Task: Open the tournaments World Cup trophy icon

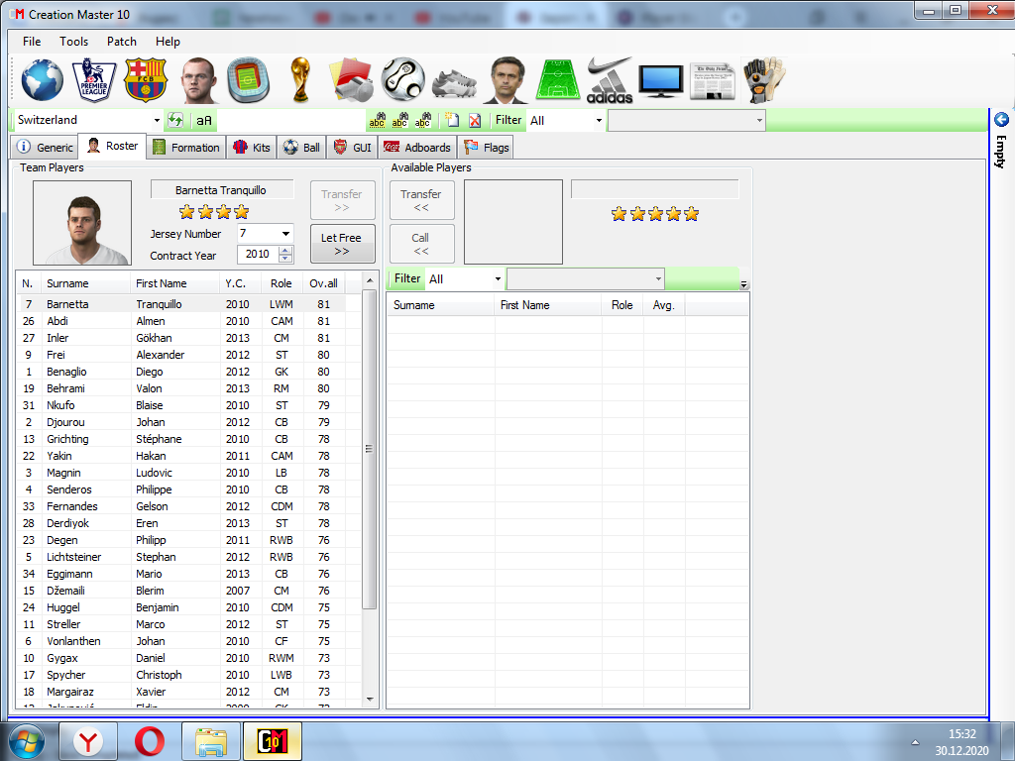Action: 300,80
